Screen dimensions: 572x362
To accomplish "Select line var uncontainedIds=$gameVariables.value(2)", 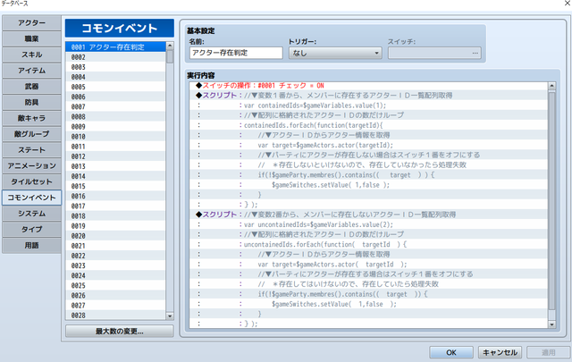I will coord(368,224).
